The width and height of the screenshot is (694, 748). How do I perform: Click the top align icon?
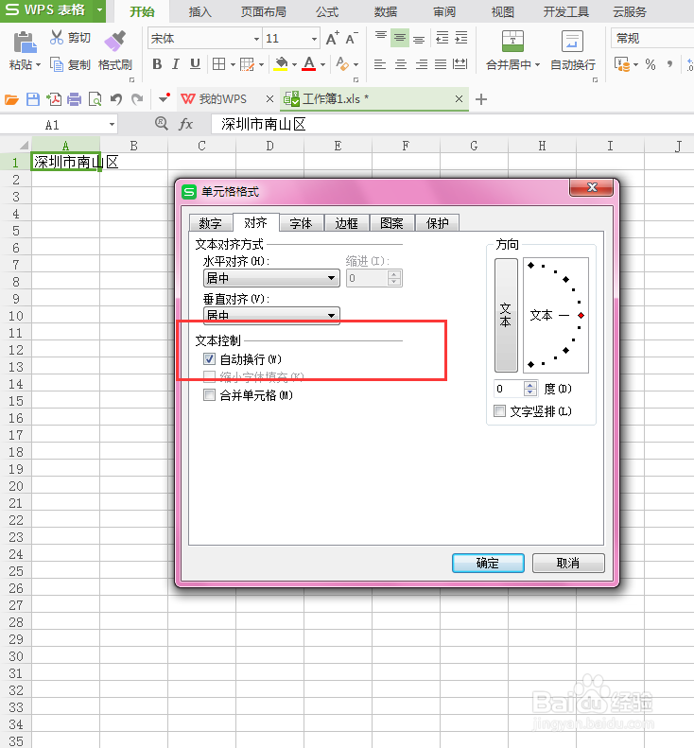click(381, 38)
